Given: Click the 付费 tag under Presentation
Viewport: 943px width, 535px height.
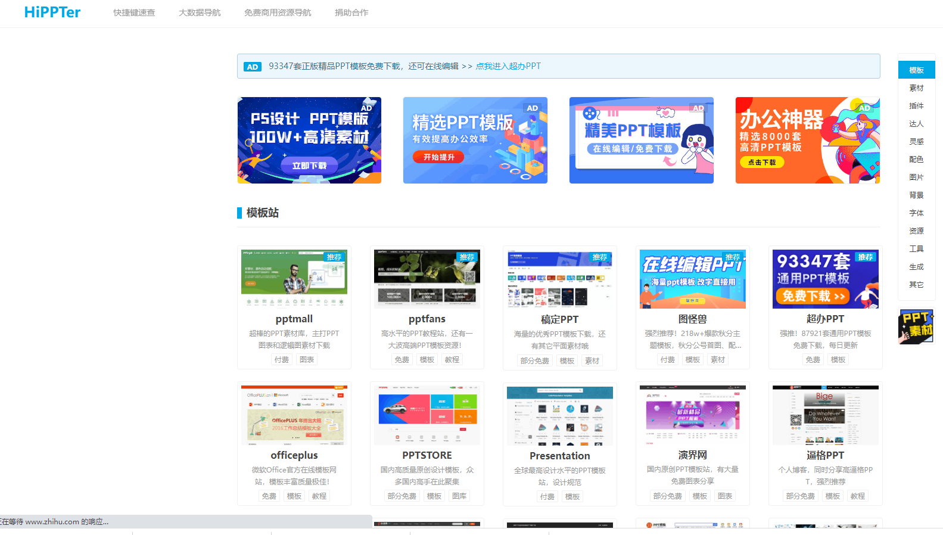Looking at the screenshot, I should click(x=547, y=497).
